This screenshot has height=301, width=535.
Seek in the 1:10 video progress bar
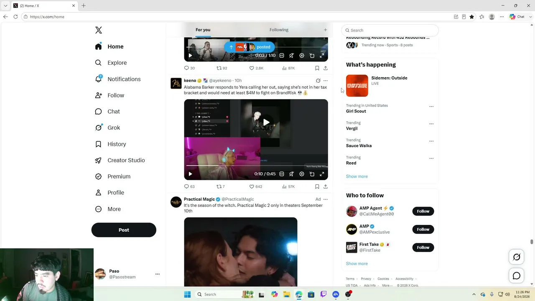point(256,48)
